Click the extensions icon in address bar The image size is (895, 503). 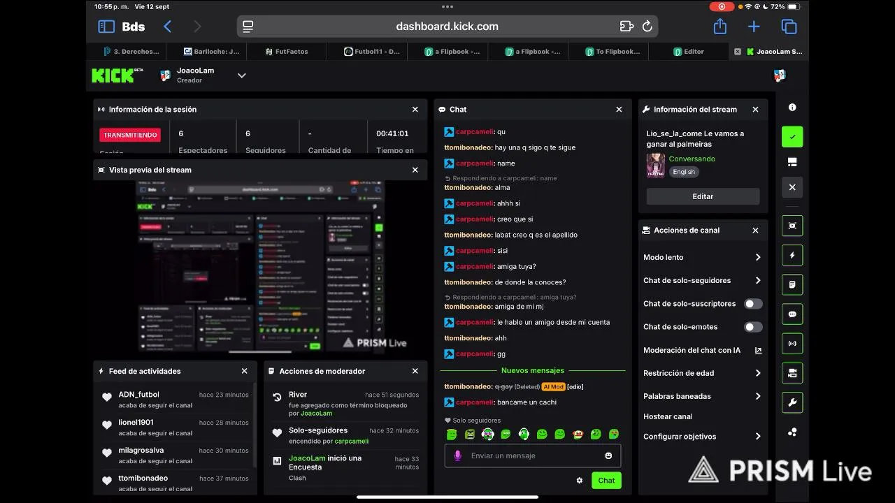click(x=626, y=27)
